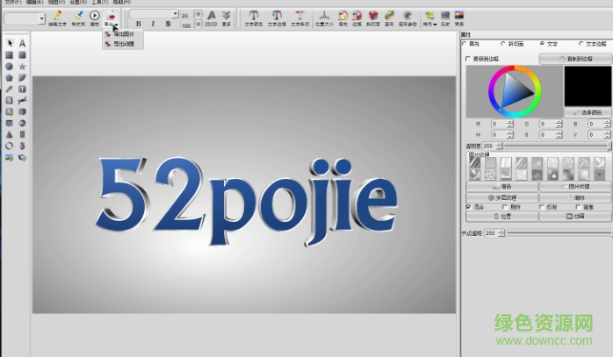Click the Image Texture button
The height and width of the screenshot is (357, 613).
575,186
